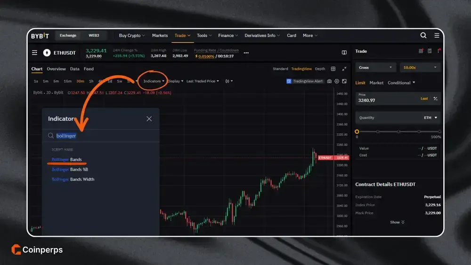Select the TradingView chart view
471x265 pixels.
pyautogui.click(x=301, y=69)
